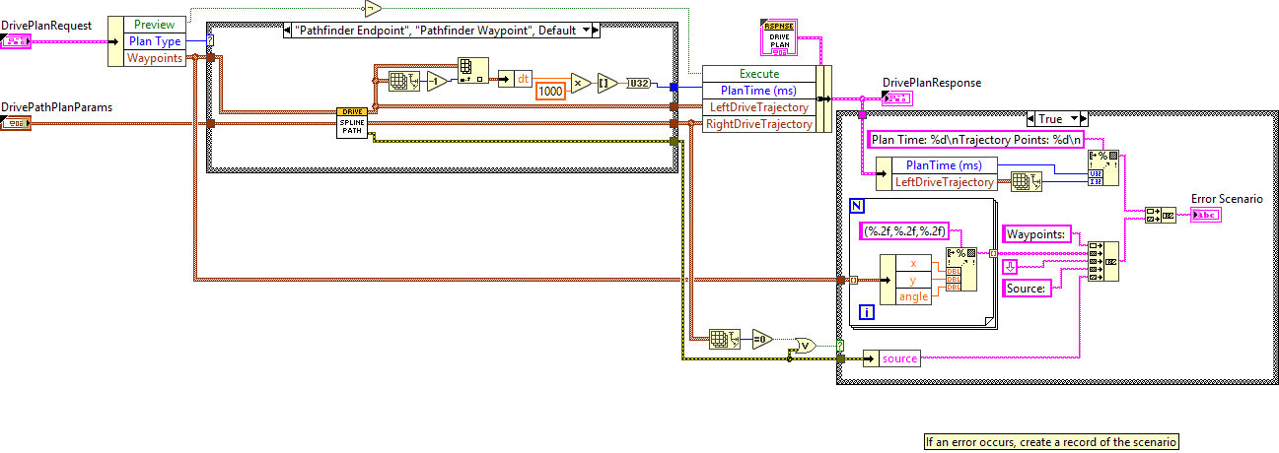Click the Waypoints: string constant
Screen dimensions: 1279x453
[1034, 234]
